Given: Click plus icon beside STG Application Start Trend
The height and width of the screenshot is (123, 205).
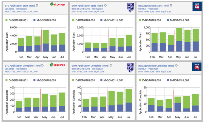Looking at the screenshot, I should pos(39,5).
